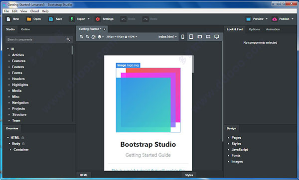The width and height of the screenshot is (299, 180).
Task: Click the Undo arrow icon
Action: [x=124, y=19]
